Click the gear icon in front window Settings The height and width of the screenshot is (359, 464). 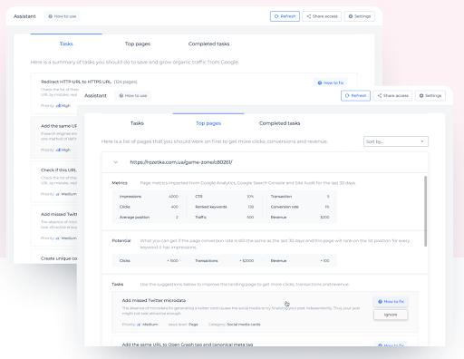click(421, 95)
